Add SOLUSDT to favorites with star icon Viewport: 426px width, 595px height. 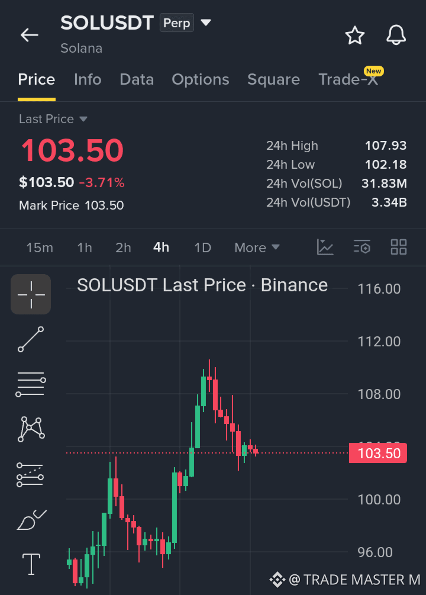(x=354, y=36)
